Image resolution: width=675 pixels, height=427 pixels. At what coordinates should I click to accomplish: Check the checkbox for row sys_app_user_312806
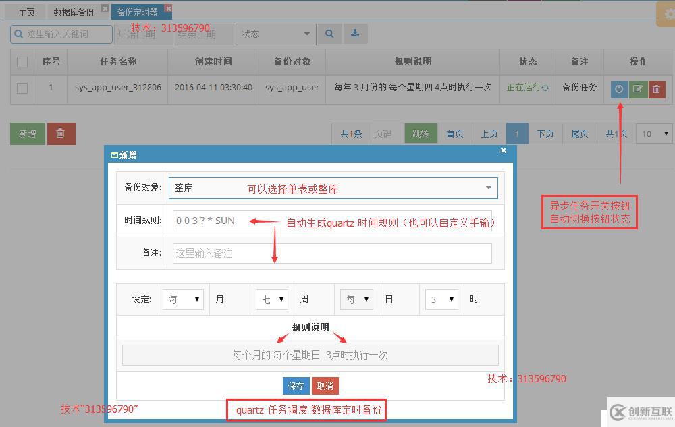click(22, 88)
